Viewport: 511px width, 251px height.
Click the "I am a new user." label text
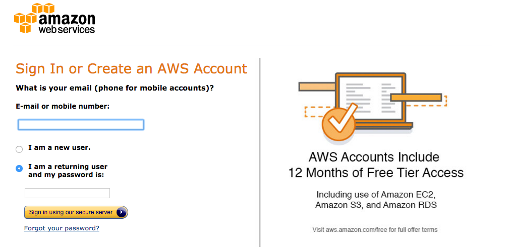point(59,148)
